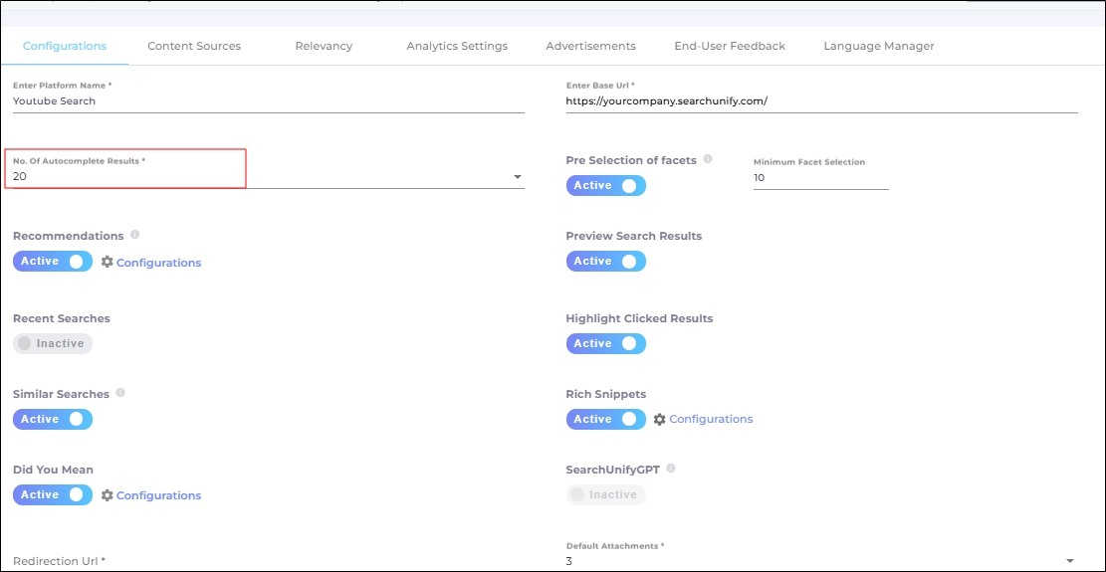The image size is (1106, 572).
Task: Click the Enter Platform Name field
Action: (268, 100)
